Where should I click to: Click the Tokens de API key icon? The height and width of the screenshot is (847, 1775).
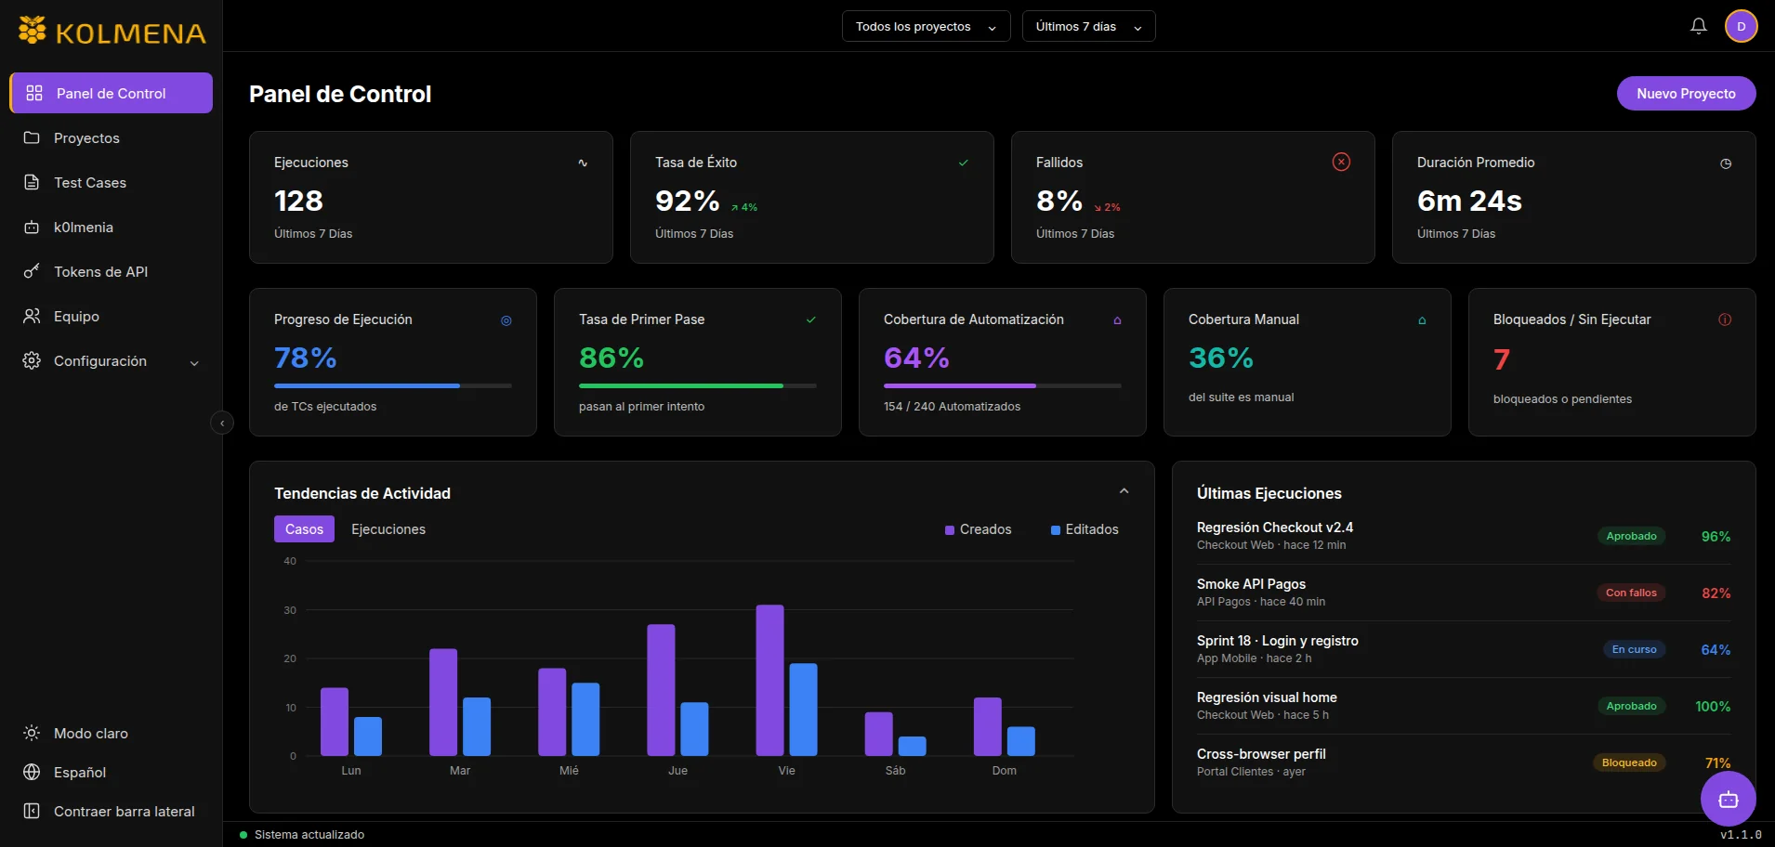pos(32,271)
